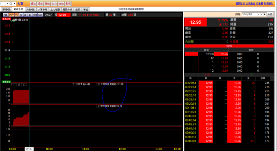Open the 筆記 tab
This screenshot has width=277, height=151.
coord(86,10)
